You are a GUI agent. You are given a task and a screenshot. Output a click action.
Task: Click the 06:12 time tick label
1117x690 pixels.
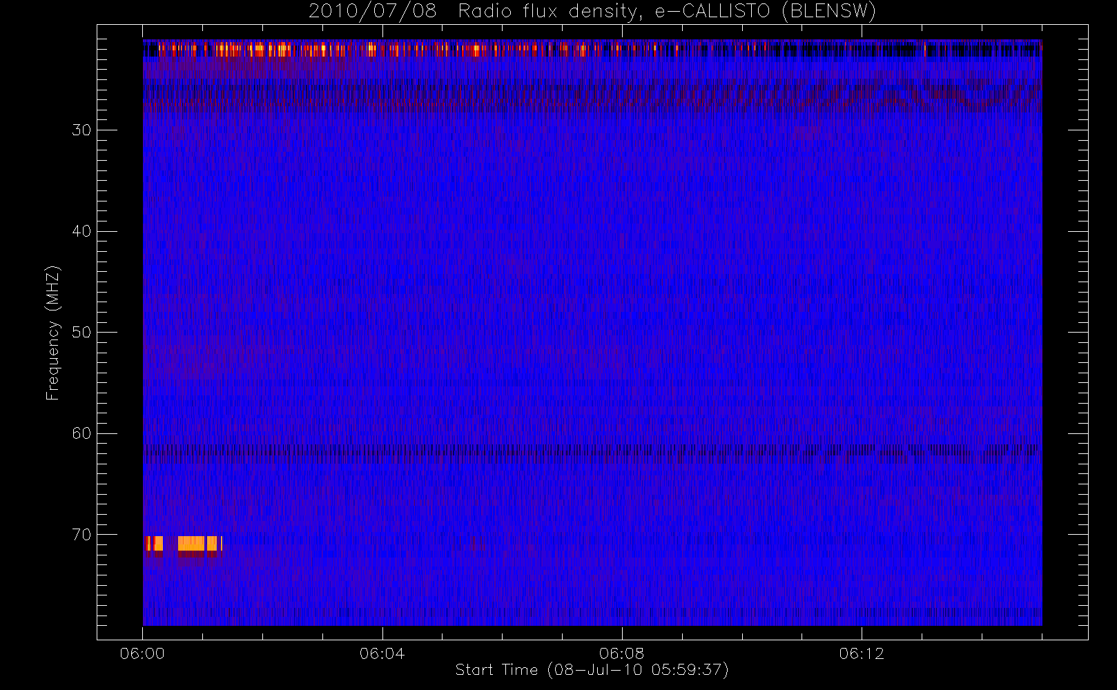861,653
